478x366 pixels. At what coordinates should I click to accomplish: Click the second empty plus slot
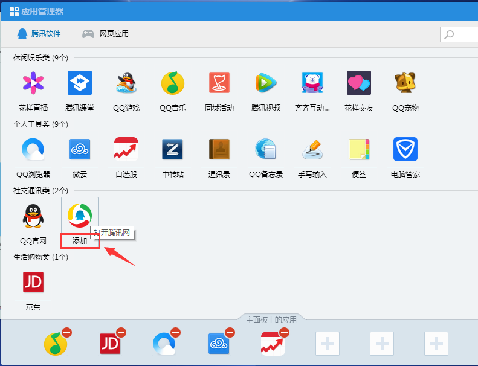point(382,344)
